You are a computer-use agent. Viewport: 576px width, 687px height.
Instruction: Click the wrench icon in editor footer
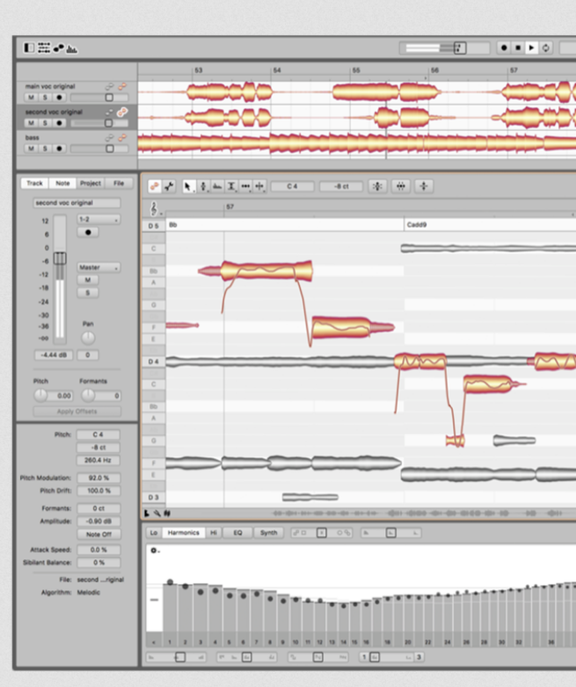coord(157,513)
